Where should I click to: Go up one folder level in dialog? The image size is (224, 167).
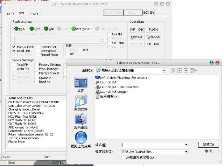click(180, 70)
